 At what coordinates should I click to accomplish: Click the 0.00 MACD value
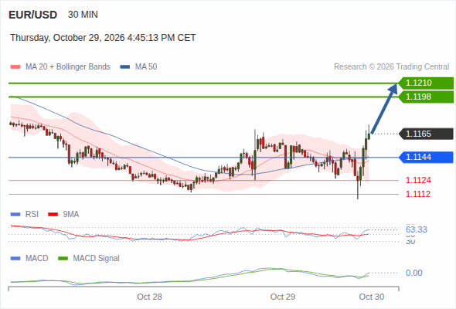point(414,273)
